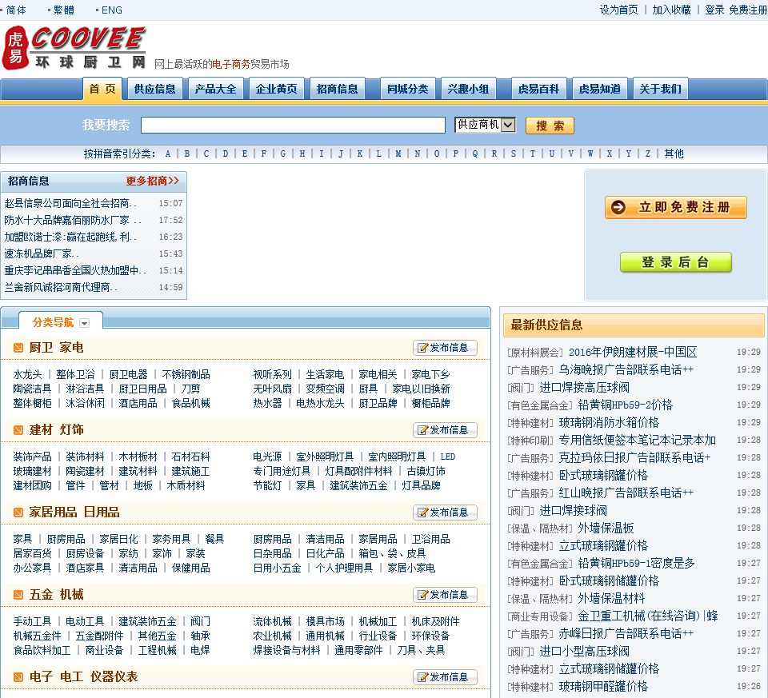The image size is (768, 698).
Task: Click the orange icon beside 五金 机械
Action: point(18,595)
